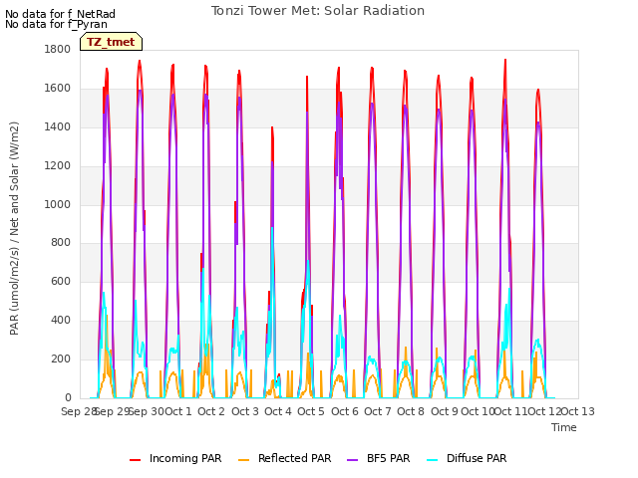Screen dimensions: 638x478
Task: Click the y-axis title PAR / Net and Solar
Action: click(x=14, y=228)
